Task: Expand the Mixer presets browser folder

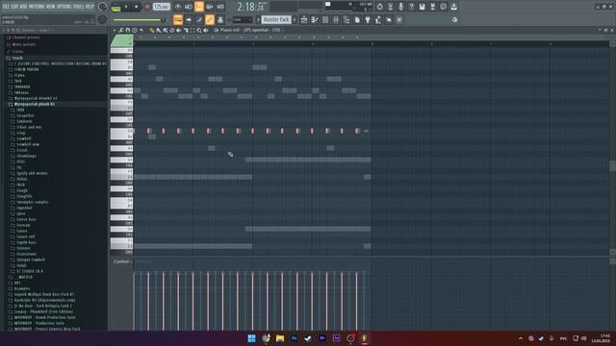Action: (24, 44)
